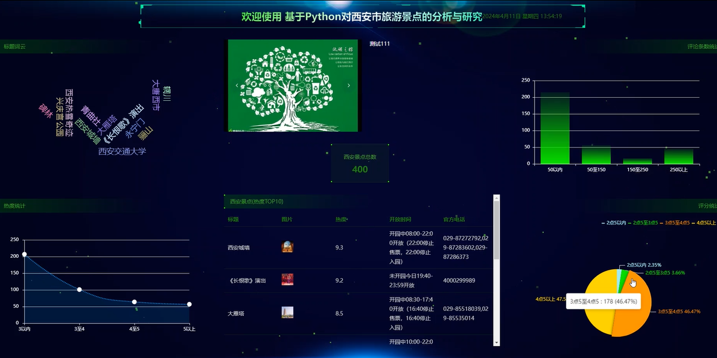Screen dimensions: 717x358
Task: Click the 50以内 bar in comment chart
Action: (555, 129)
